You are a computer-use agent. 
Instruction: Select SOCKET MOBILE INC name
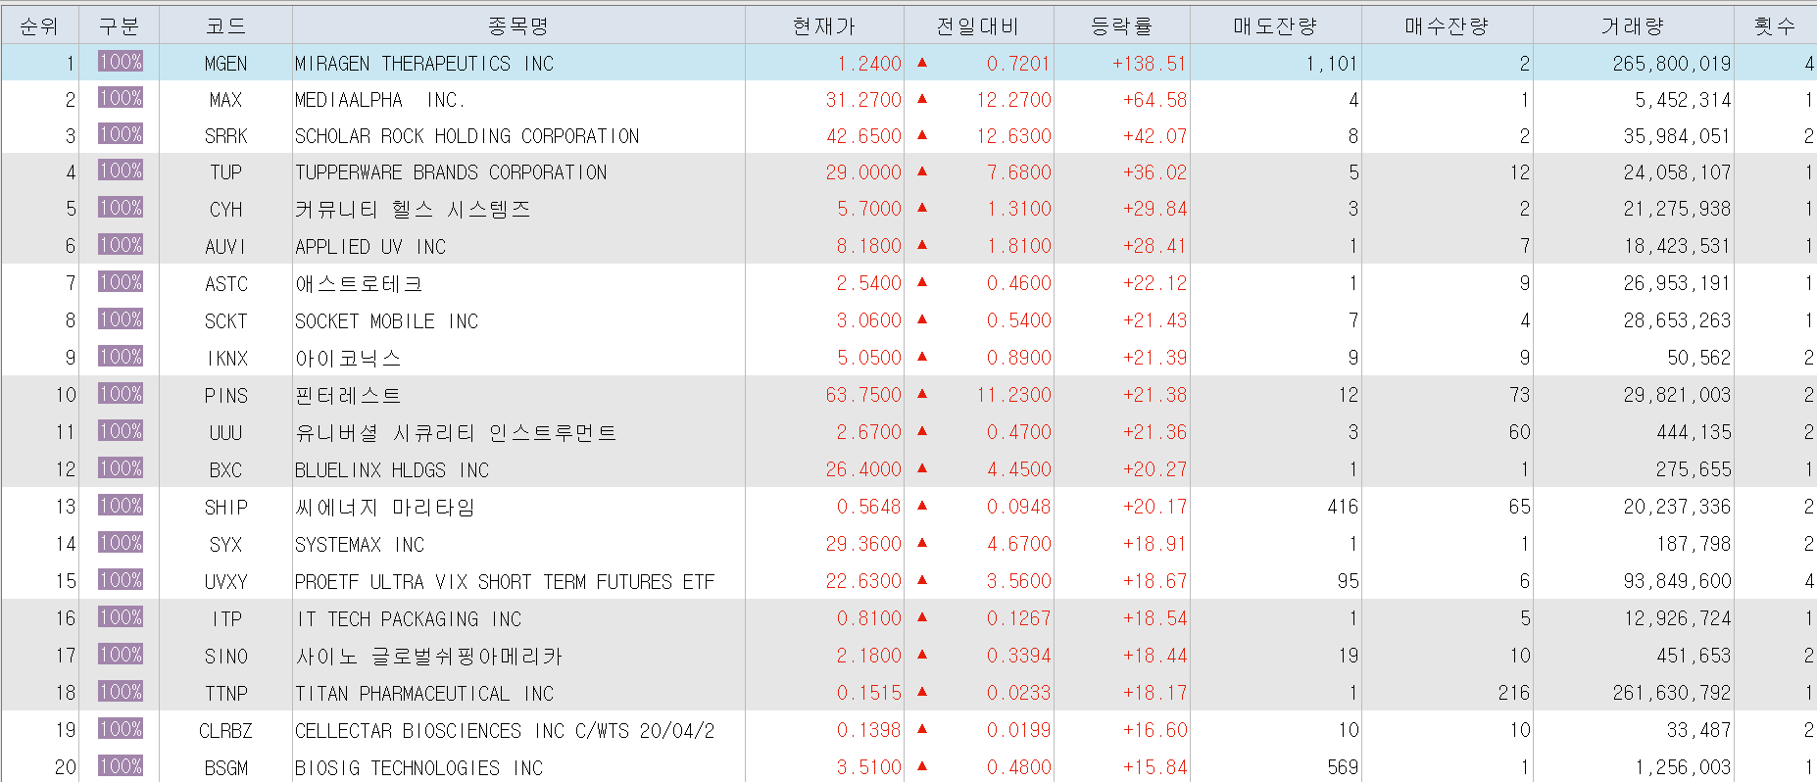pyautogui.click(x=387, y=321)
